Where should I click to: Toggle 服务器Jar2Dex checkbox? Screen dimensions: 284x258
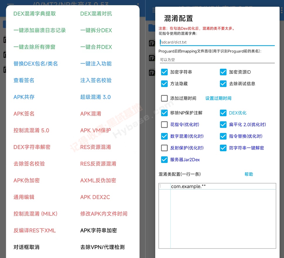click(164, 160)
